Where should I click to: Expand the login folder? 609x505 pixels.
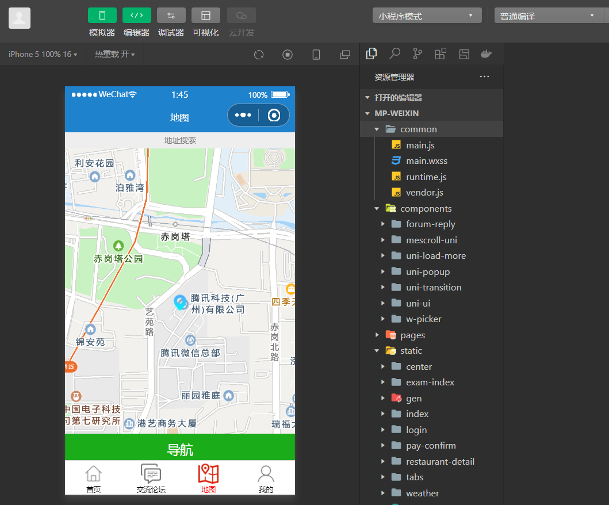(x=432, y=430)
